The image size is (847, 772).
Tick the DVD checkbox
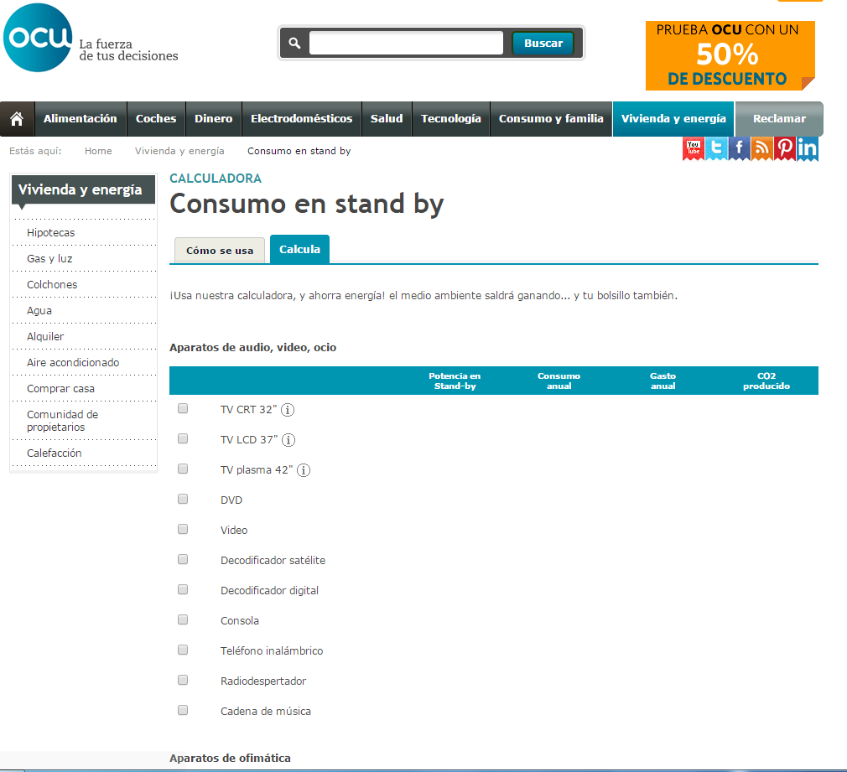tap(183, 499)
